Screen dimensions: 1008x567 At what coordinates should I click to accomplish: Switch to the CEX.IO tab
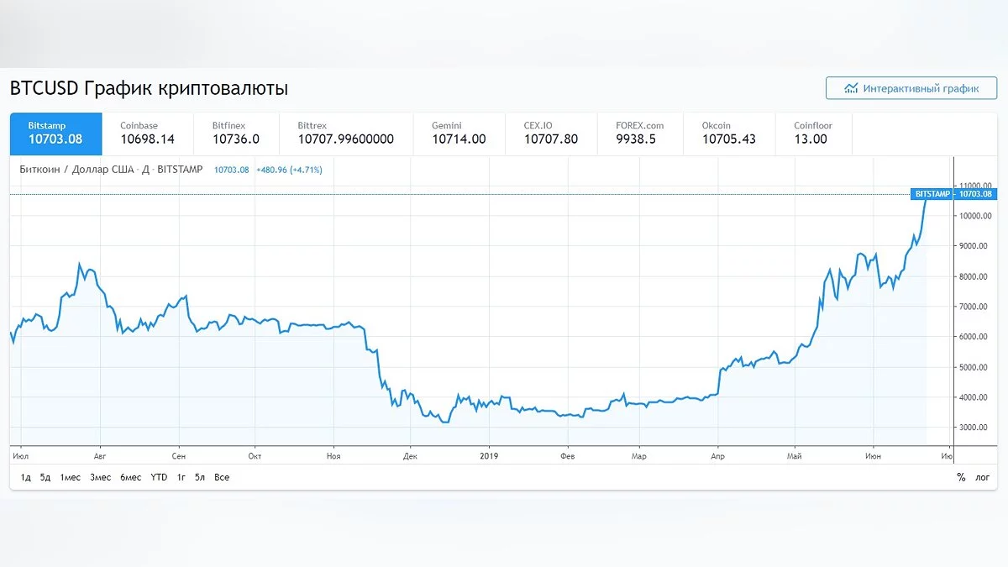click(x=551, y=134)
